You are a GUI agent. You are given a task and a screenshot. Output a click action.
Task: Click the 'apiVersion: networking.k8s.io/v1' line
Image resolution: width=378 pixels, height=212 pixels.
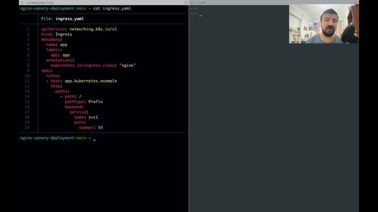[x=79, y=29]
